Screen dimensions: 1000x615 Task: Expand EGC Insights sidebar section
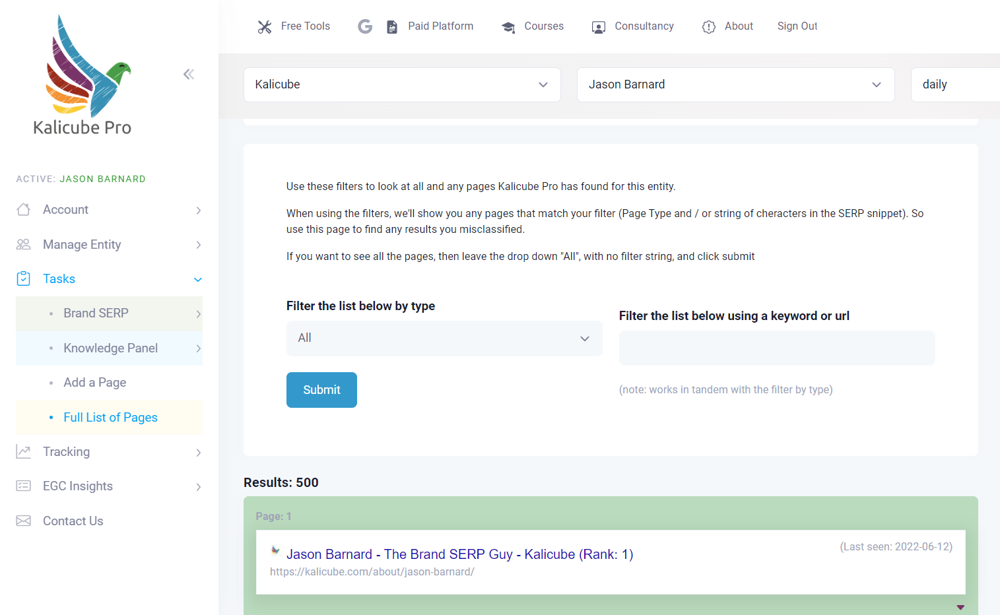[109, 486]
